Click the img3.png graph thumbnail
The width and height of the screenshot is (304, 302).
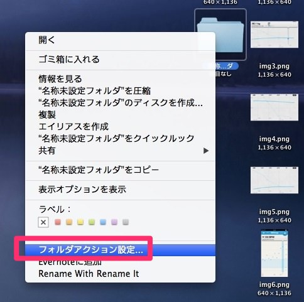(274, 35)
